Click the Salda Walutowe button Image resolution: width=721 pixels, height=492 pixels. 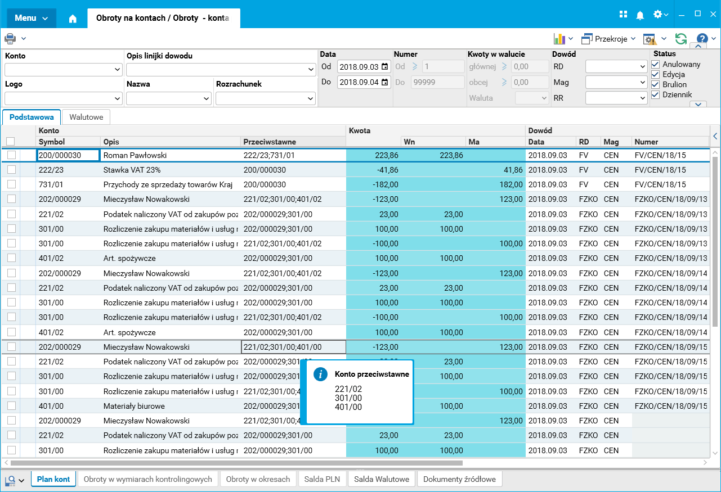[x=382, y=479]
